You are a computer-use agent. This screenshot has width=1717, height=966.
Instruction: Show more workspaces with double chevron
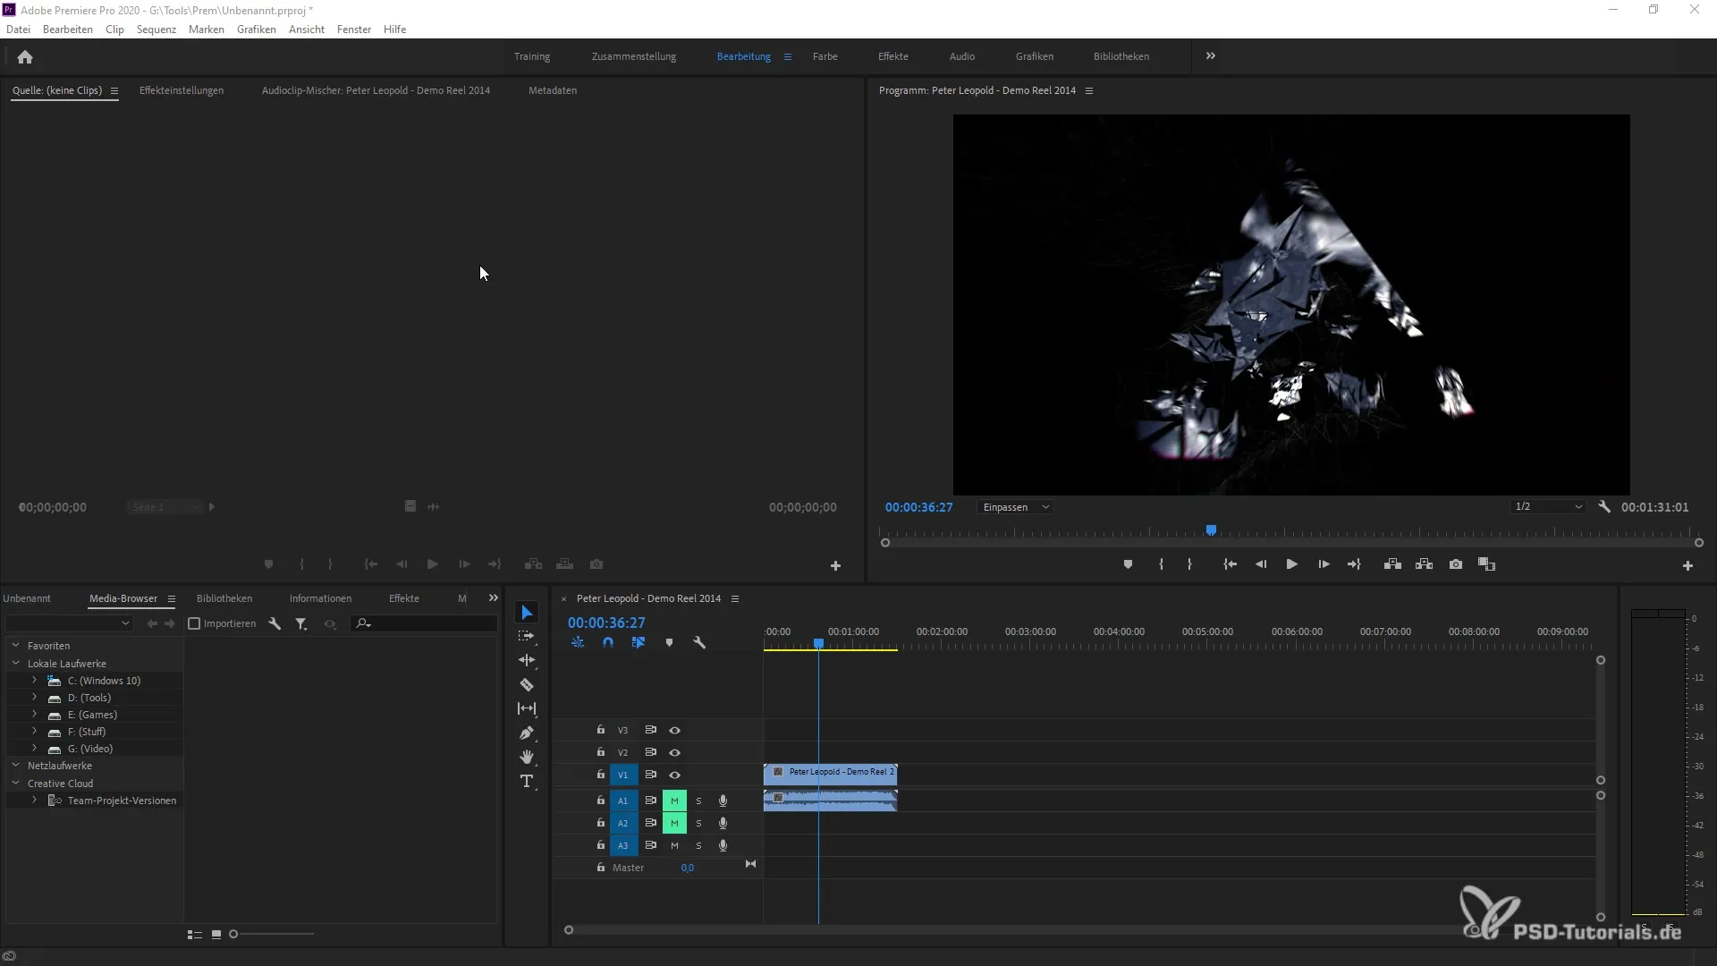tap(1211, 55)
